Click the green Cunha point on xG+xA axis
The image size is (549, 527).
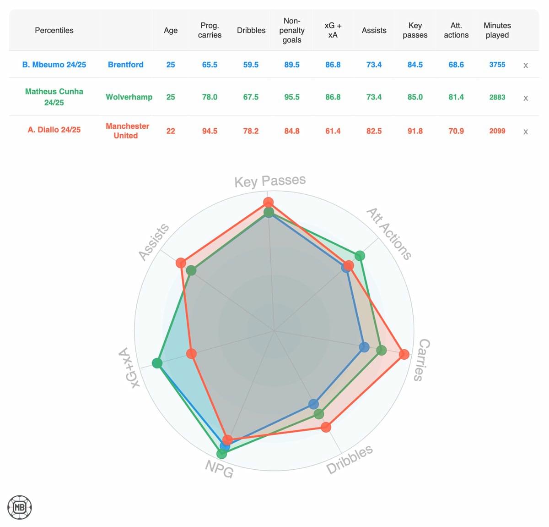pos(157,363)
